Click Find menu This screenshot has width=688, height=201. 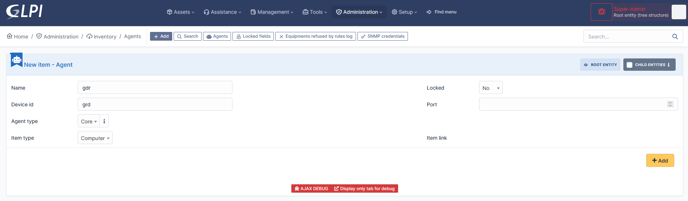[441, 12]
